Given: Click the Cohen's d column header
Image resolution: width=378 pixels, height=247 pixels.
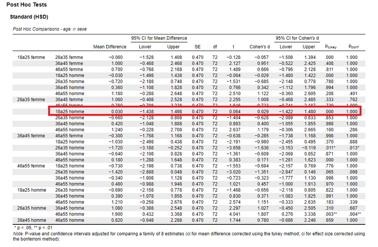Looking at the screenshot, I should click(x=260, y=47).
